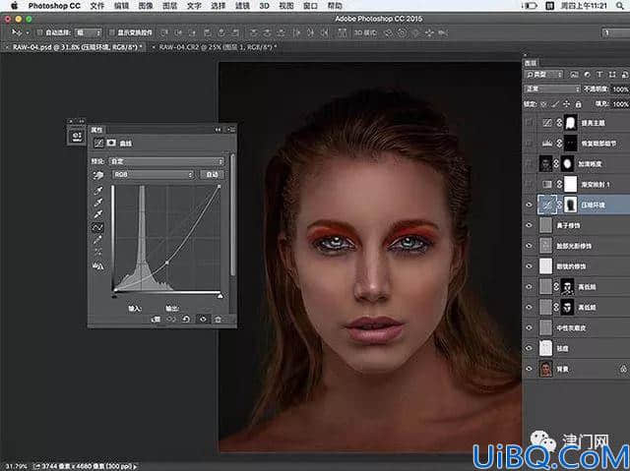The height and width of the screenshot is (471, 630).
Task: Open the layer filter 类型 dropdown
Action: (x=543, y=75)
